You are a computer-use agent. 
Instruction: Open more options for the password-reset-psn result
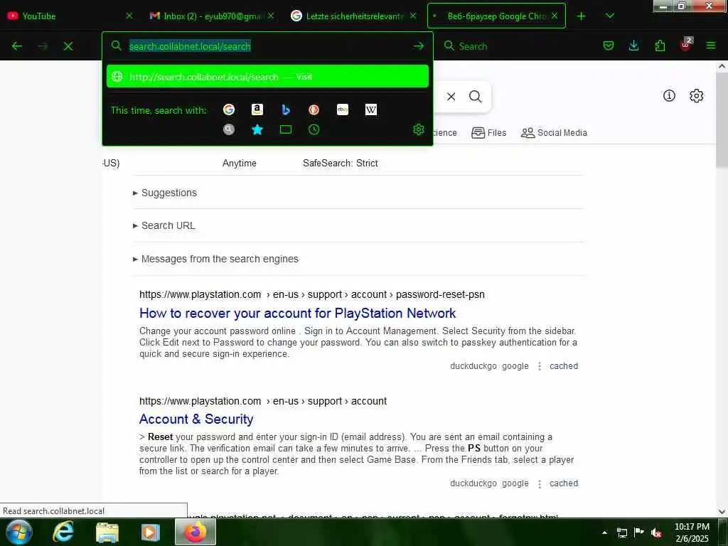coord(540,366)
